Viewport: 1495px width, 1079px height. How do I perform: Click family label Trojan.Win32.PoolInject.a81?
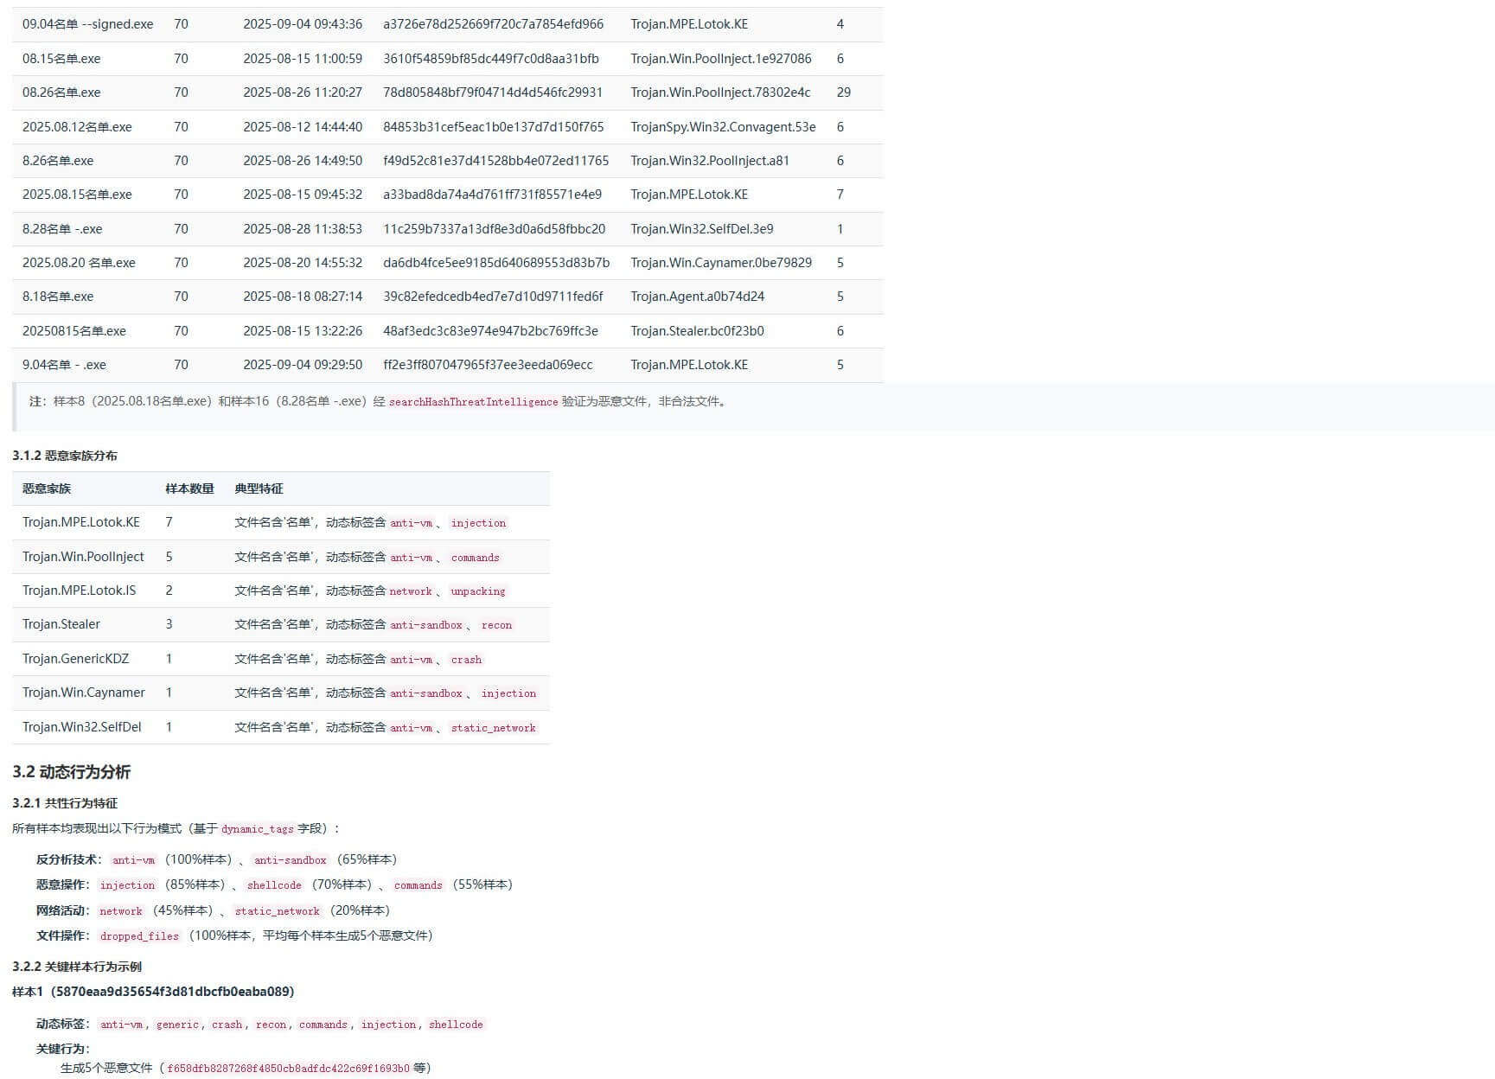coord(708,161)
